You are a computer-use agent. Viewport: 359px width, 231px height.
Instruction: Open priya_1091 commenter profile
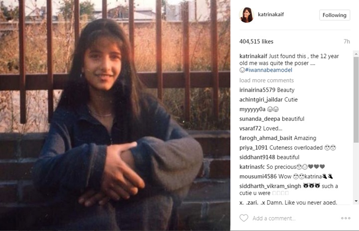click(253, 147)
